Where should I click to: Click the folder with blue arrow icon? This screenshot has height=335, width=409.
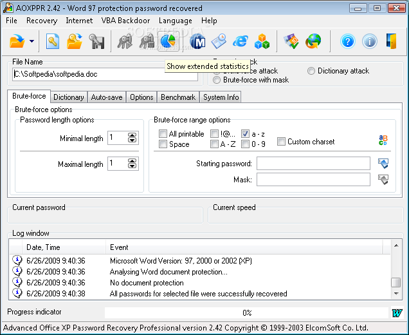[x=75, y=41]
